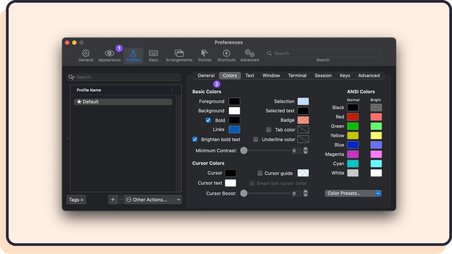Open the Links color swatch
This screenshot has width=452, height=254.
pos(234,129)
